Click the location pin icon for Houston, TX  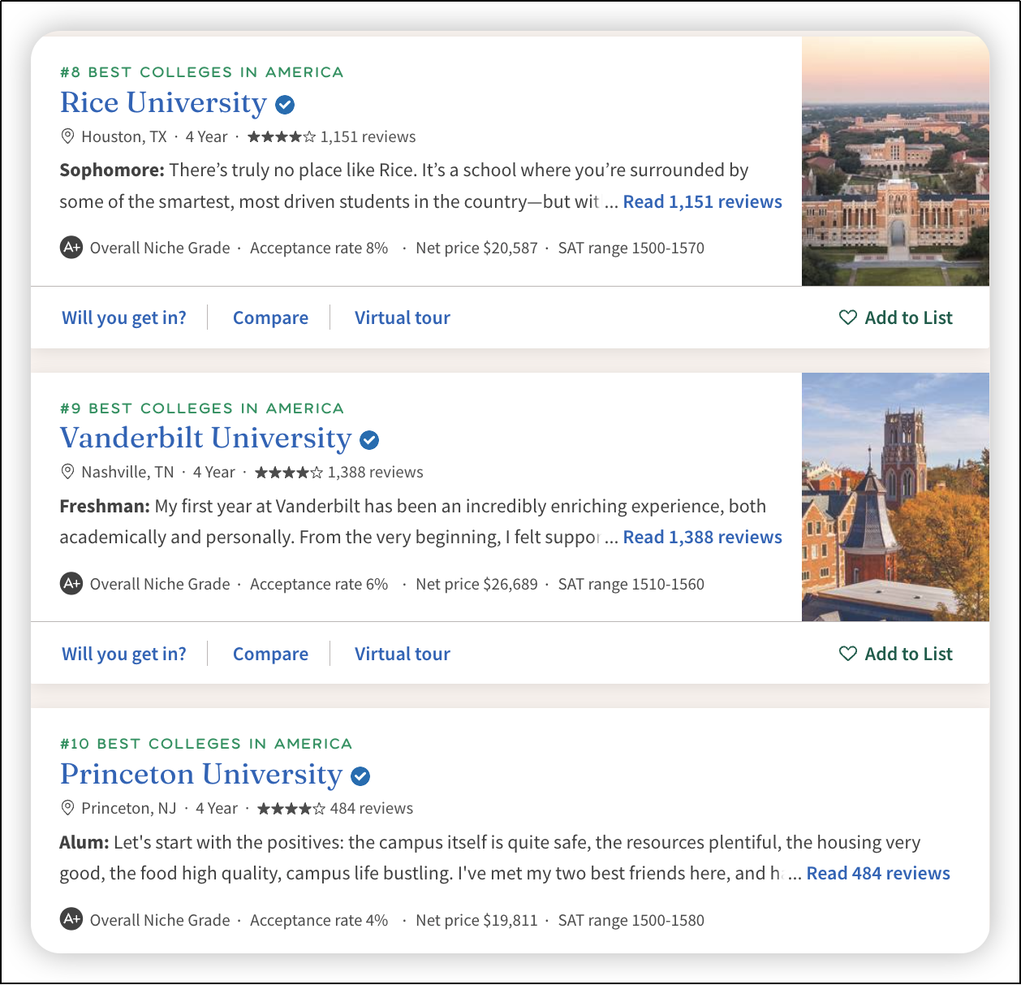click(68, 136)
